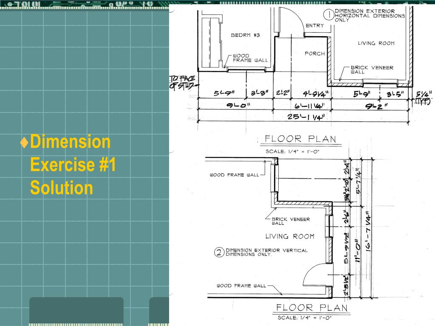The image size is (435, 326).
Task: Select the 5 1/4" (TYP) dimension note
Action: coord(424,98)
